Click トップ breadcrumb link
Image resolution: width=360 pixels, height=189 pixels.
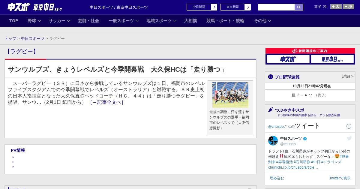pyautogui.click(x=10, y=39)
